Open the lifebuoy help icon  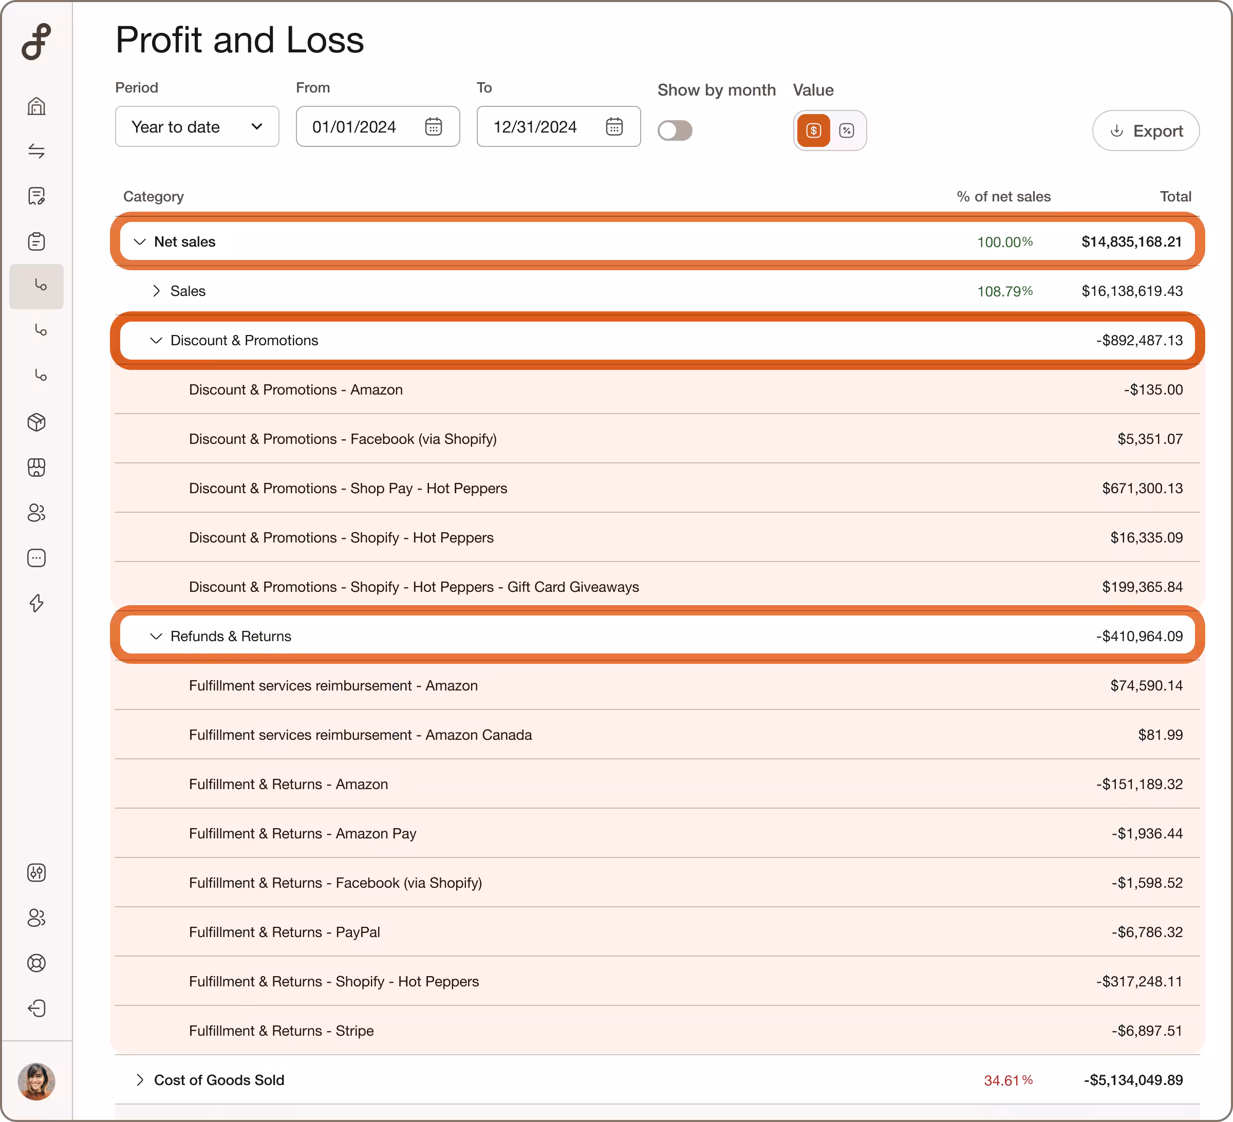(x=36, y=963)
